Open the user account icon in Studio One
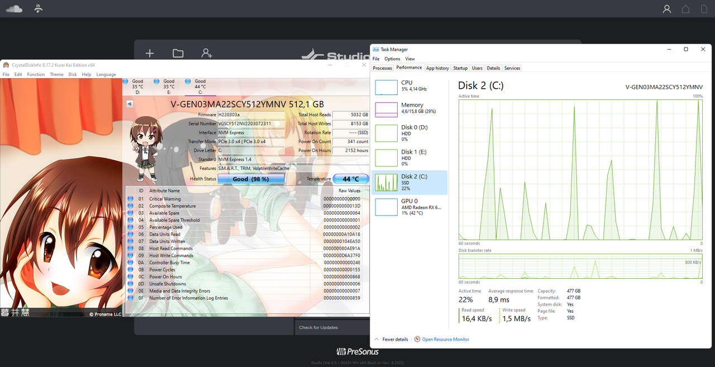The image size is (715, 367). click(666, 9)
